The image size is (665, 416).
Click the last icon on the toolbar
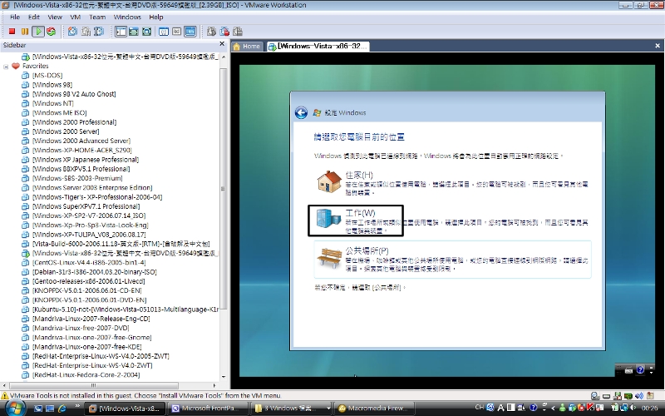point(238,32)
